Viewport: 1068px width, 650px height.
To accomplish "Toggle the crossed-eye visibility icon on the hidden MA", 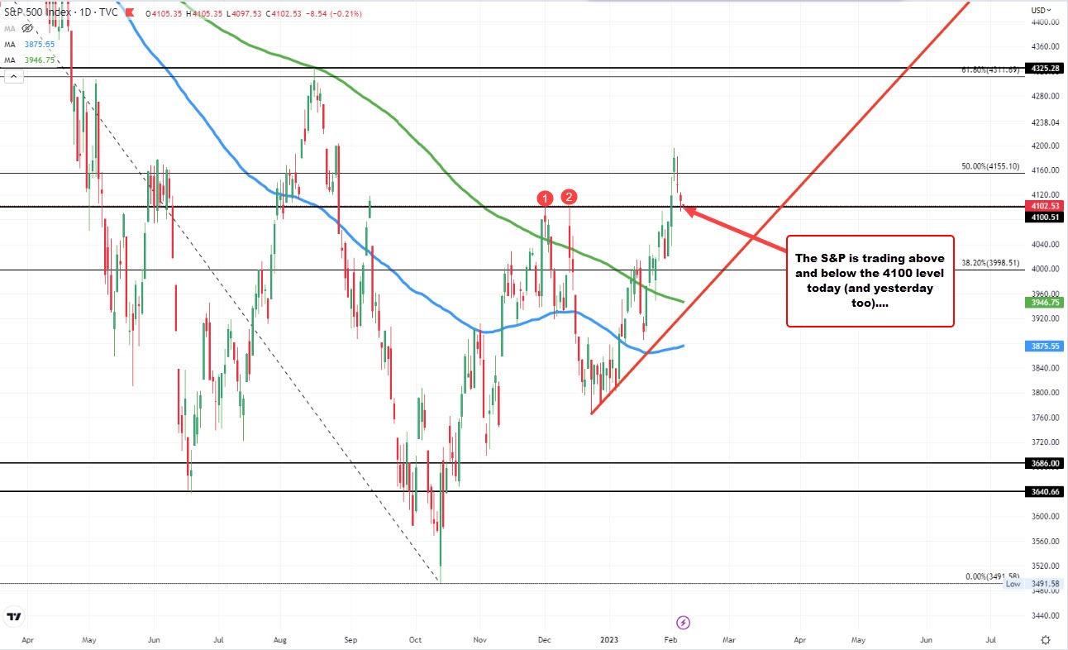I will [27, 28].
